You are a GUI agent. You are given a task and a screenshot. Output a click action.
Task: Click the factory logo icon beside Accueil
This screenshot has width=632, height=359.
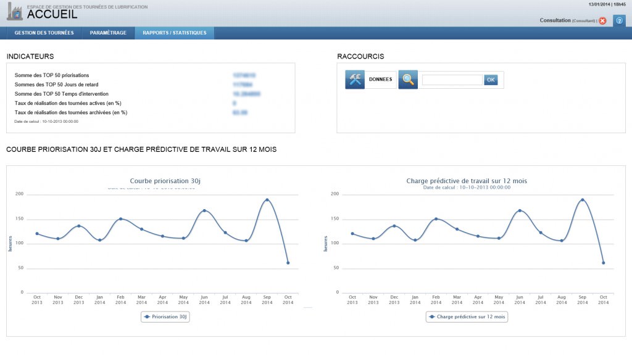[x=15, y=12]
